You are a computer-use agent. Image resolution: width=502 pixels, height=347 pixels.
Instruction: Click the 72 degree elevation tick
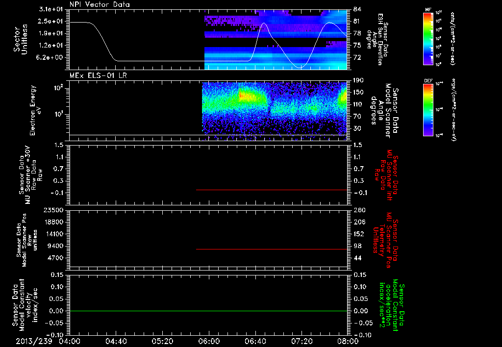point(357,57)
